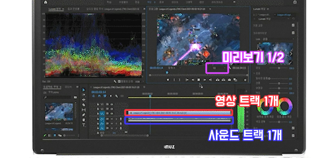Select the Track Select Forward tool
Screen dimensions: 335x158
pyautogui.click(x=83, y=95)
